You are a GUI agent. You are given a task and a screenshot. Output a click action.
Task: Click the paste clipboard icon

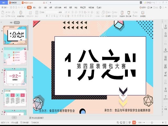click(x=3, y=13)
